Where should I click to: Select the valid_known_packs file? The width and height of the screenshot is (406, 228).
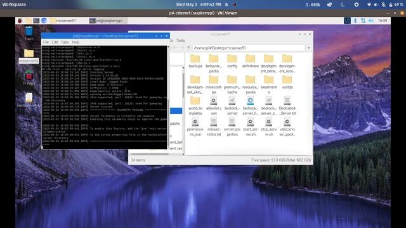tap(287, 127)
